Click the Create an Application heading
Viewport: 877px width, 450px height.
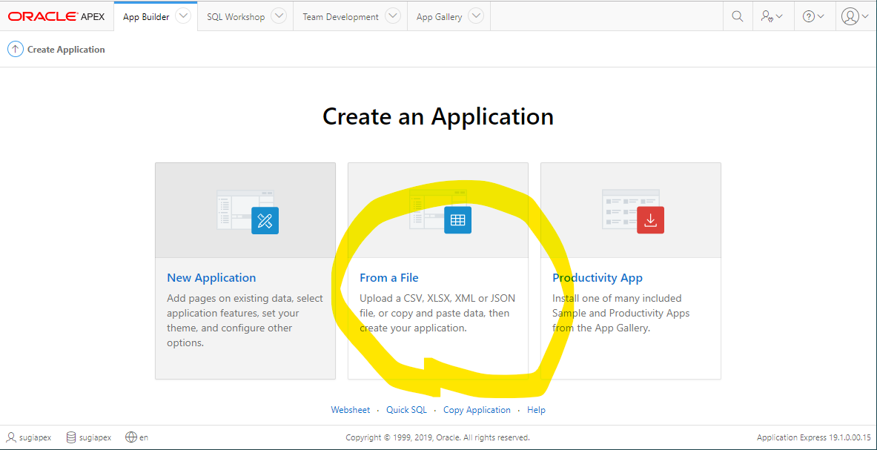tap(438, 116)
